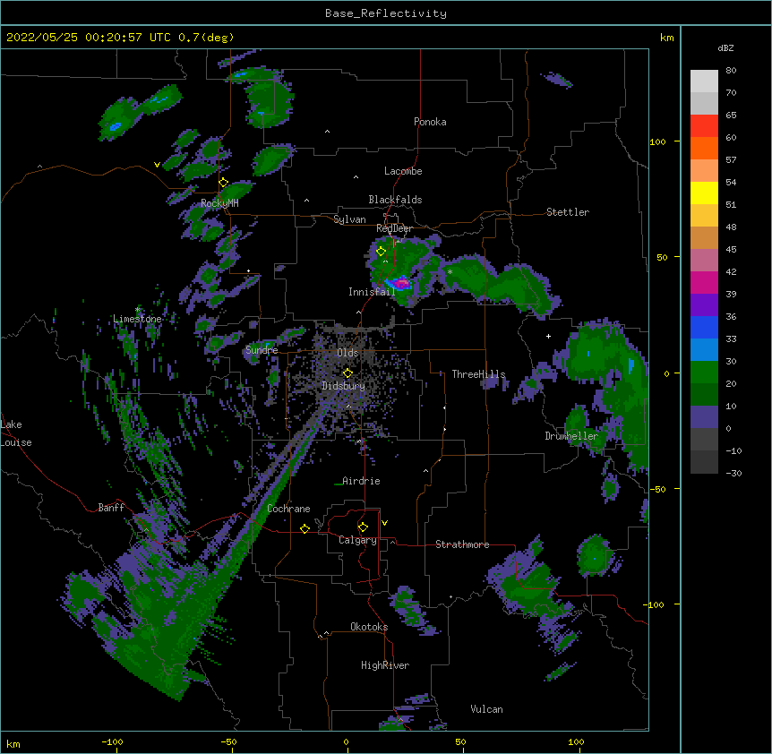Viewport: 772px width, 754px height.
Task: Click the yellow diamond marker near RedDeer
Action: pos(381,252)
